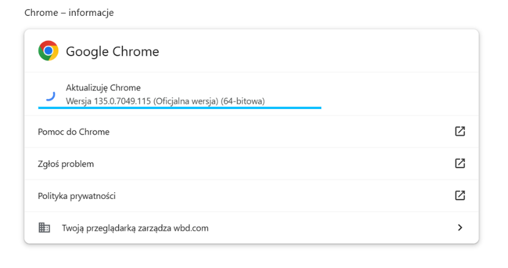Click the wbd.com domain name

pyautogui.click(x=191, y=228)
